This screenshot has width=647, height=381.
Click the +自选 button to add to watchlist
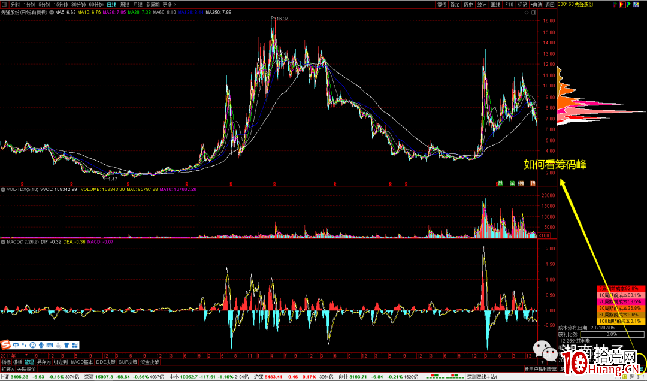536,4
